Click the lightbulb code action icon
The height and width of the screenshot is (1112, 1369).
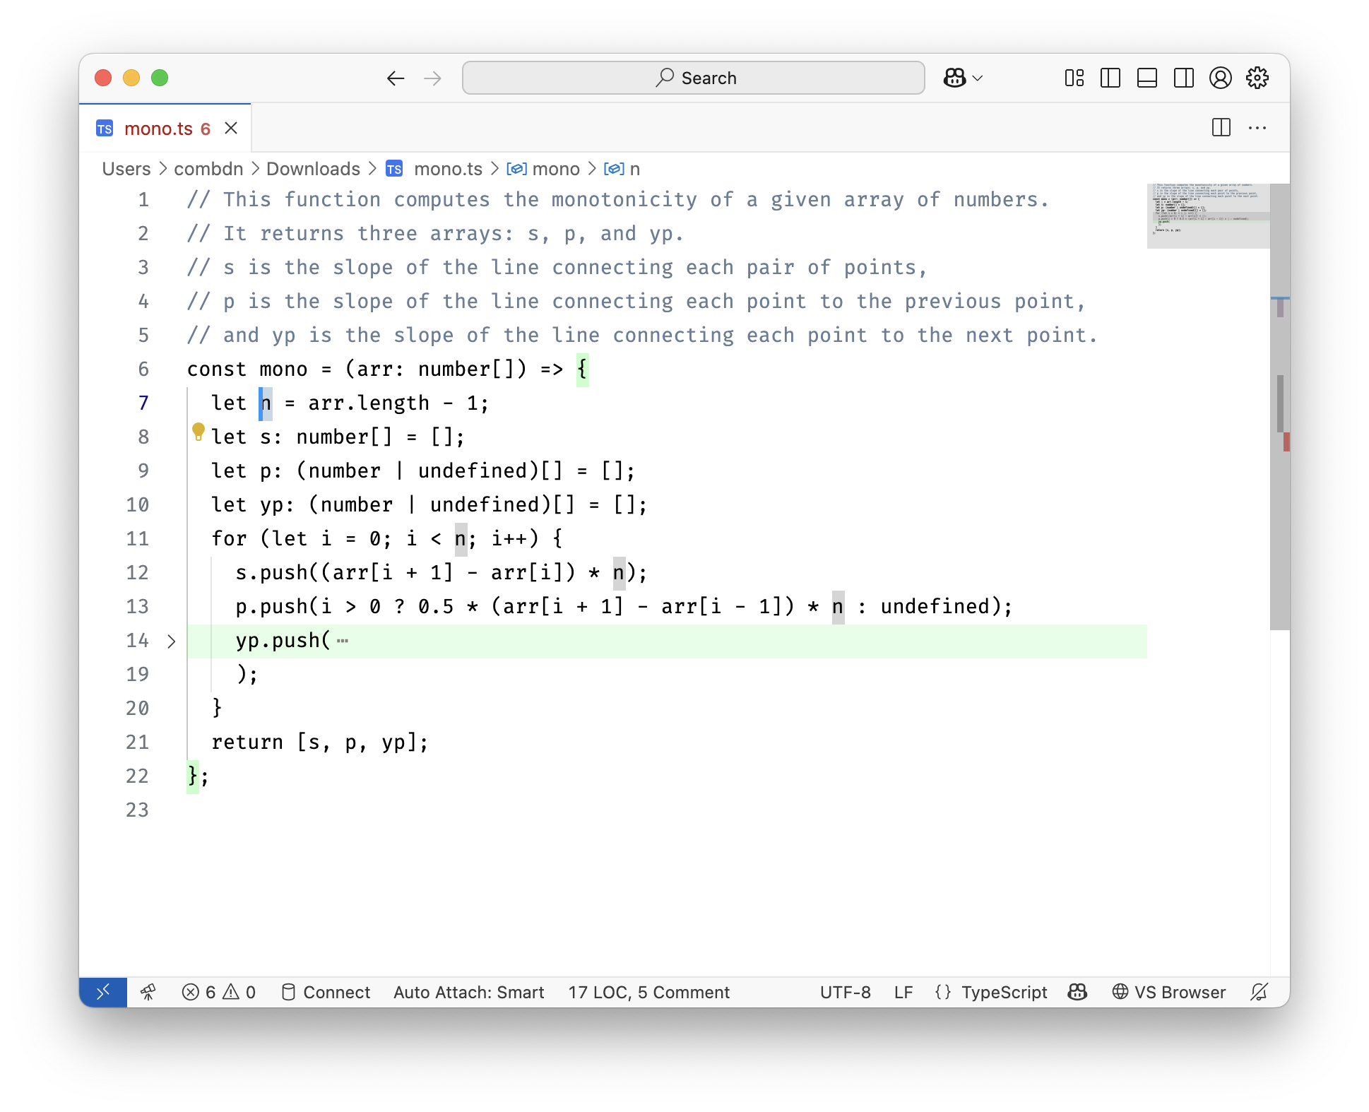tap(198, 431)
